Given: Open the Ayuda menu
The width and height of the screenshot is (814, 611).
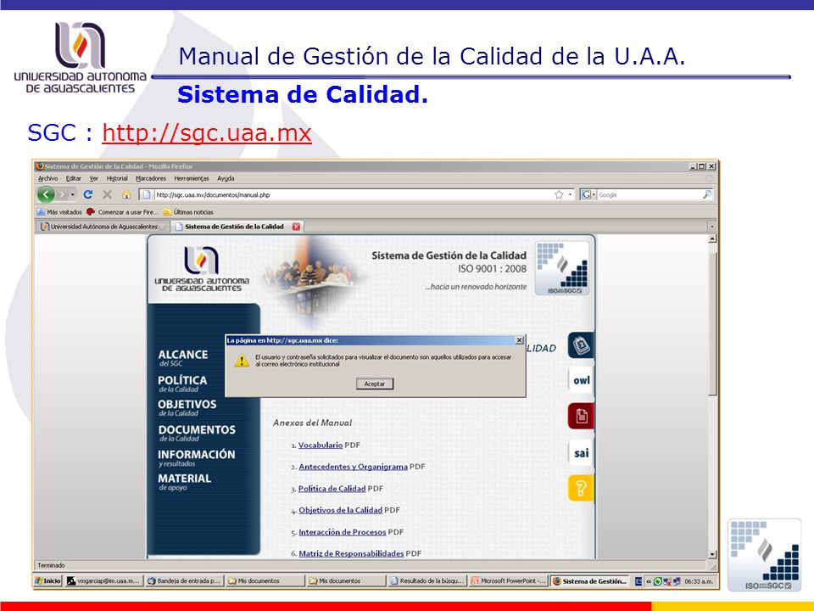Looking at the screenshot, I should [226, 178].
